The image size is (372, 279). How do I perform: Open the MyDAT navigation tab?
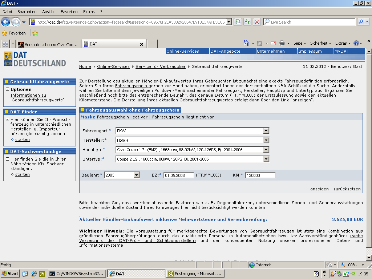349,51
